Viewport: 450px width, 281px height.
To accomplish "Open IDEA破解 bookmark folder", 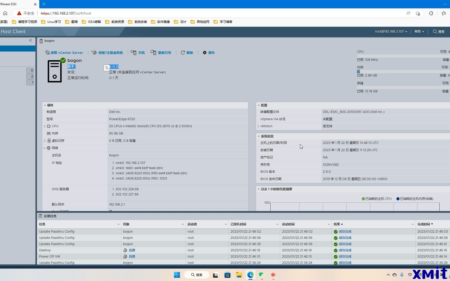I will click(x=91, y=22).
